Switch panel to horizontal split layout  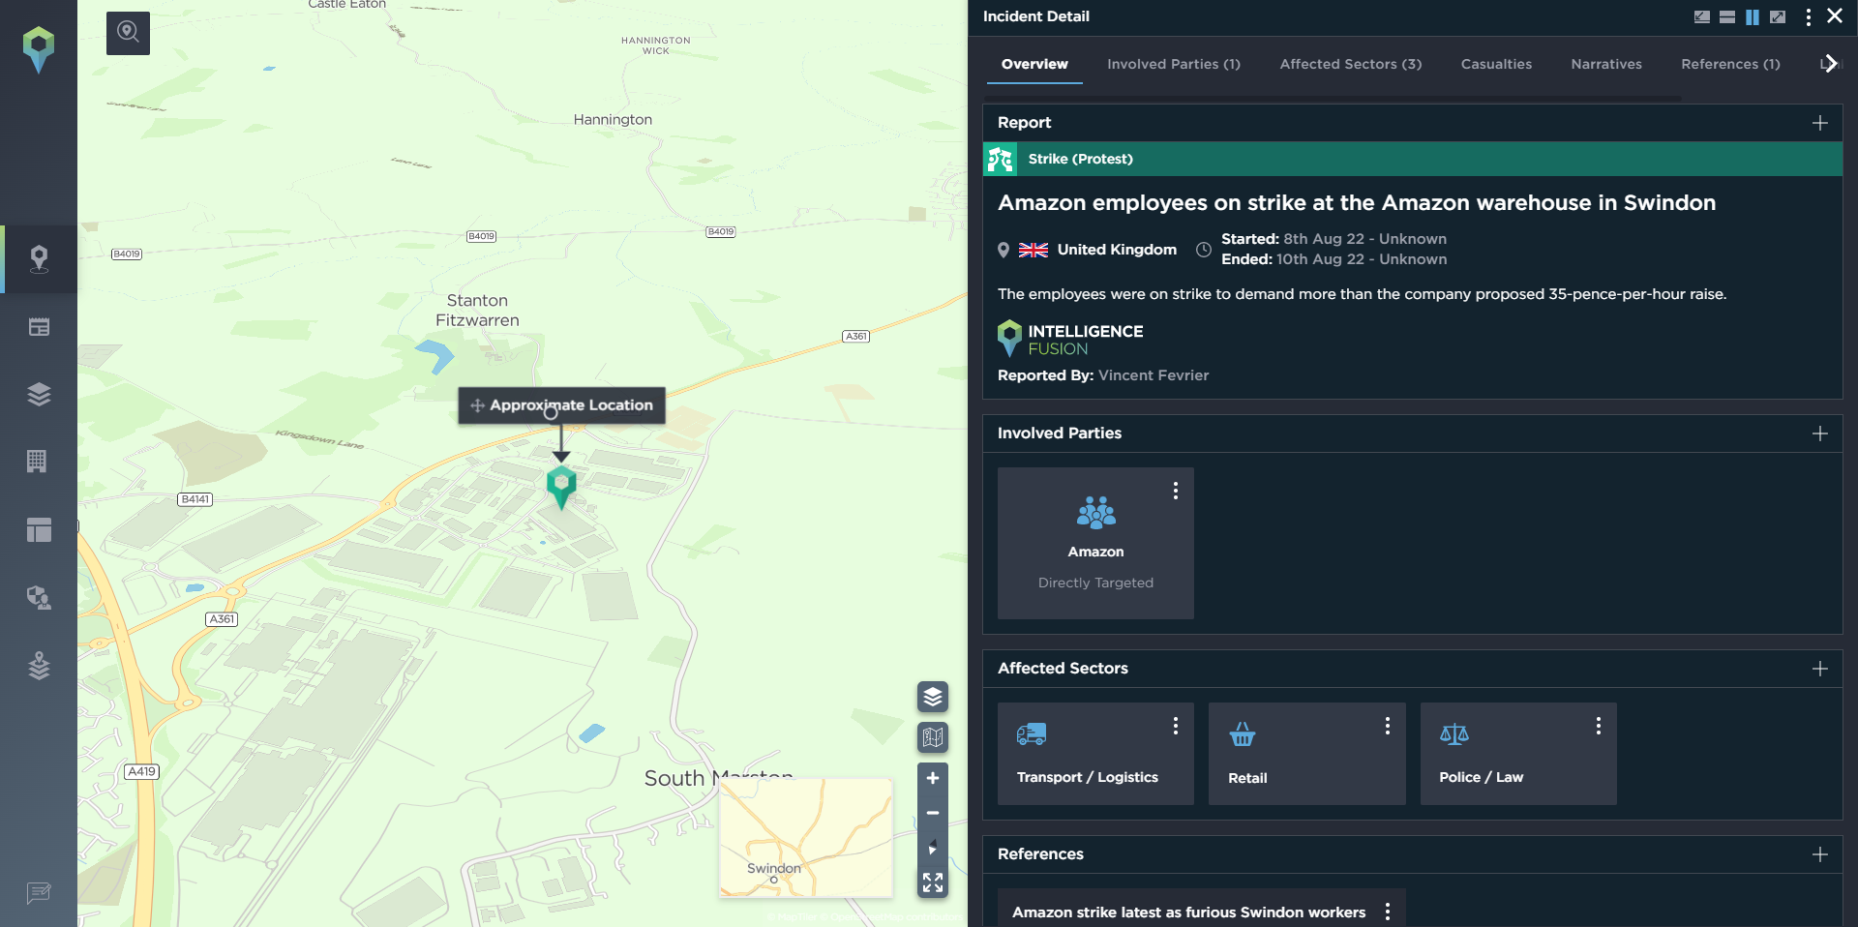pyautogui.click(x=1727, y=16)
